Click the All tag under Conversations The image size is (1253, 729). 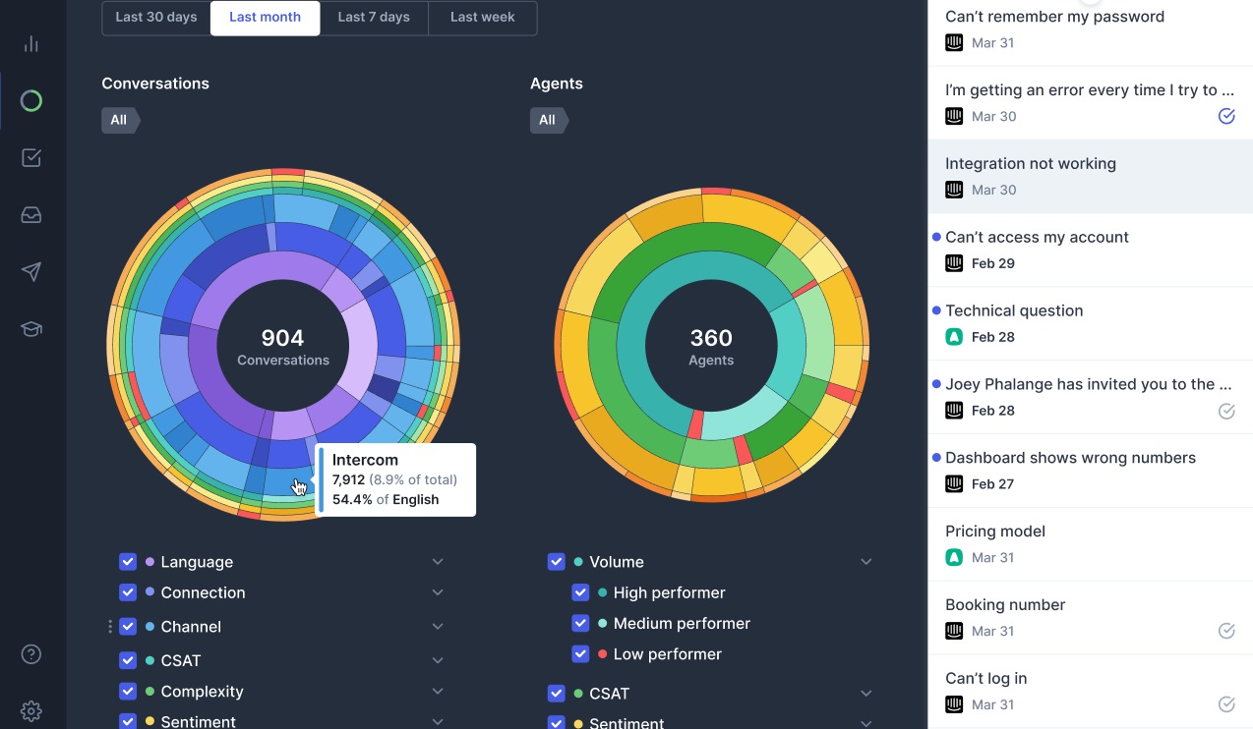(x=119, y=120)
